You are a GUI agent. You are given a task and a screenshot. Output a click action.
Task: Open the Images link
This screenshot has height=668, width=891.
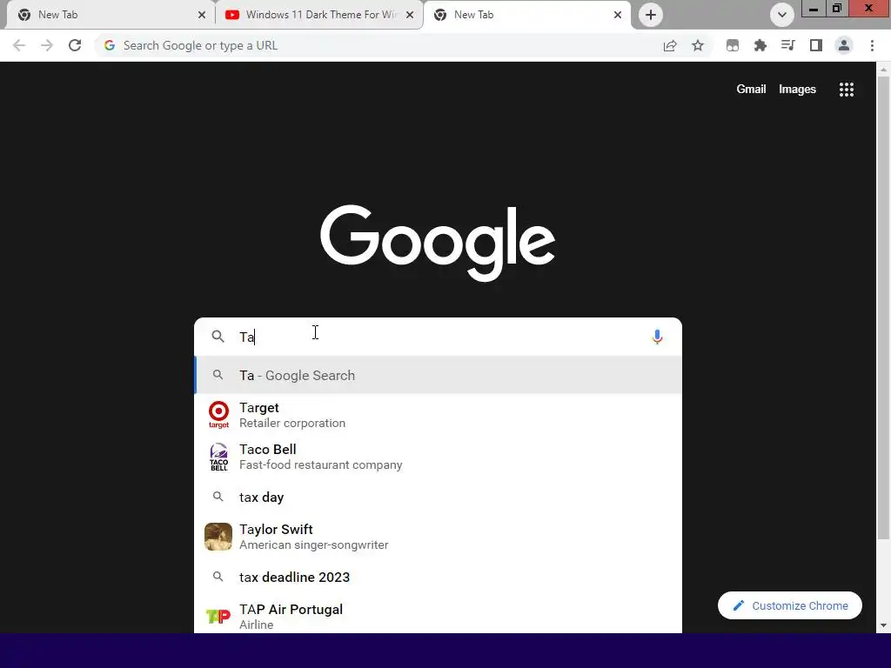(x=797, y=90)
